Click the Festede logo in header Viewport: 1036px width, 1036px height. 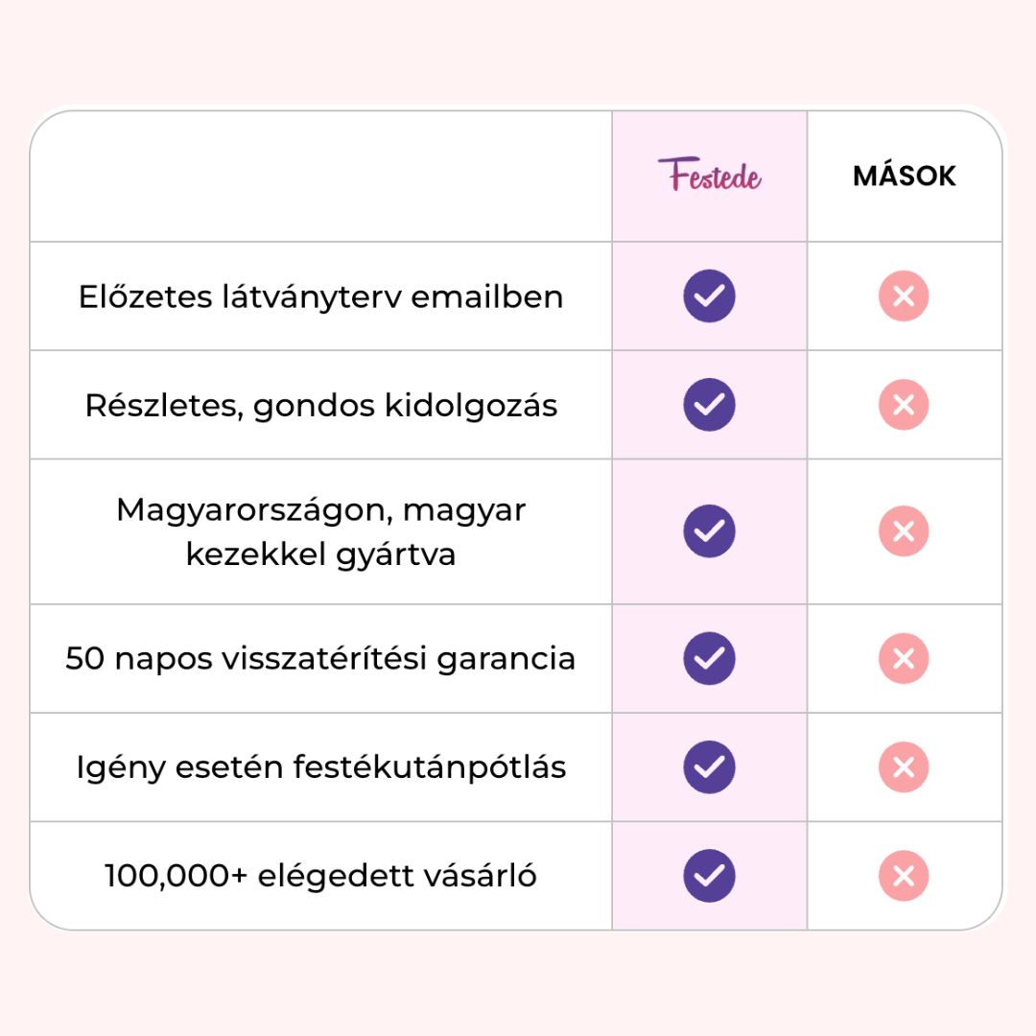pos(709,176)
